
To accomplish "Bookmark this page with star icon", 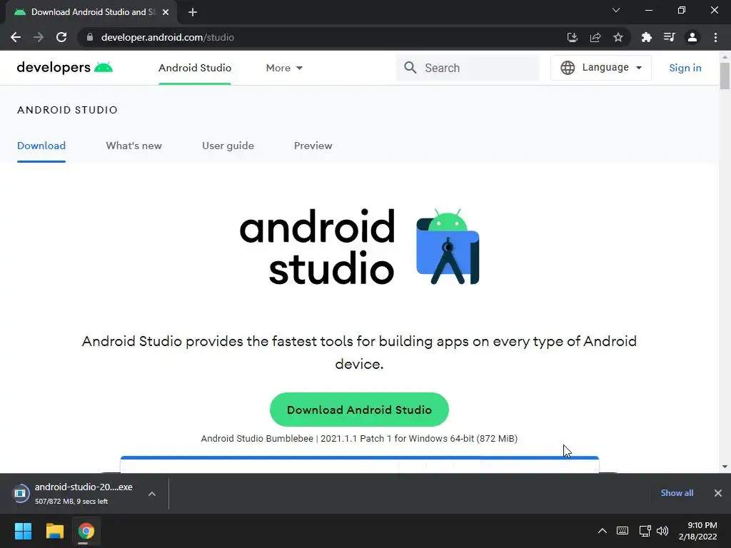I will click(x=618, y=37).
